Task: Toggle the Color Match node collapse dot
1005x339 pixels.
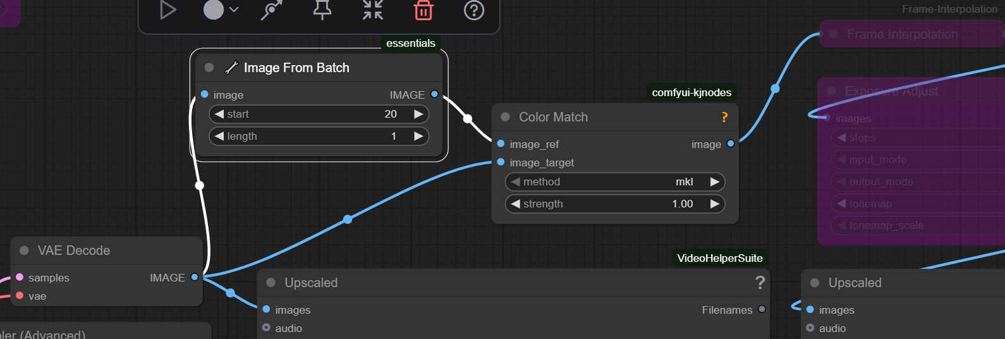Action: click(506, 117)
